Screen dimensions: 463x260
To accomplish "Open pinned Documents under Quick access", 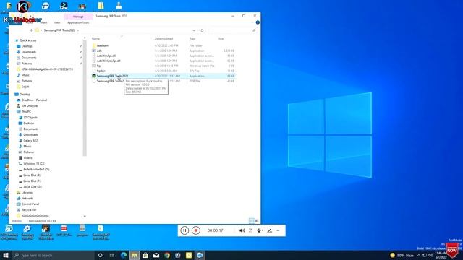I will pos(29,58).
